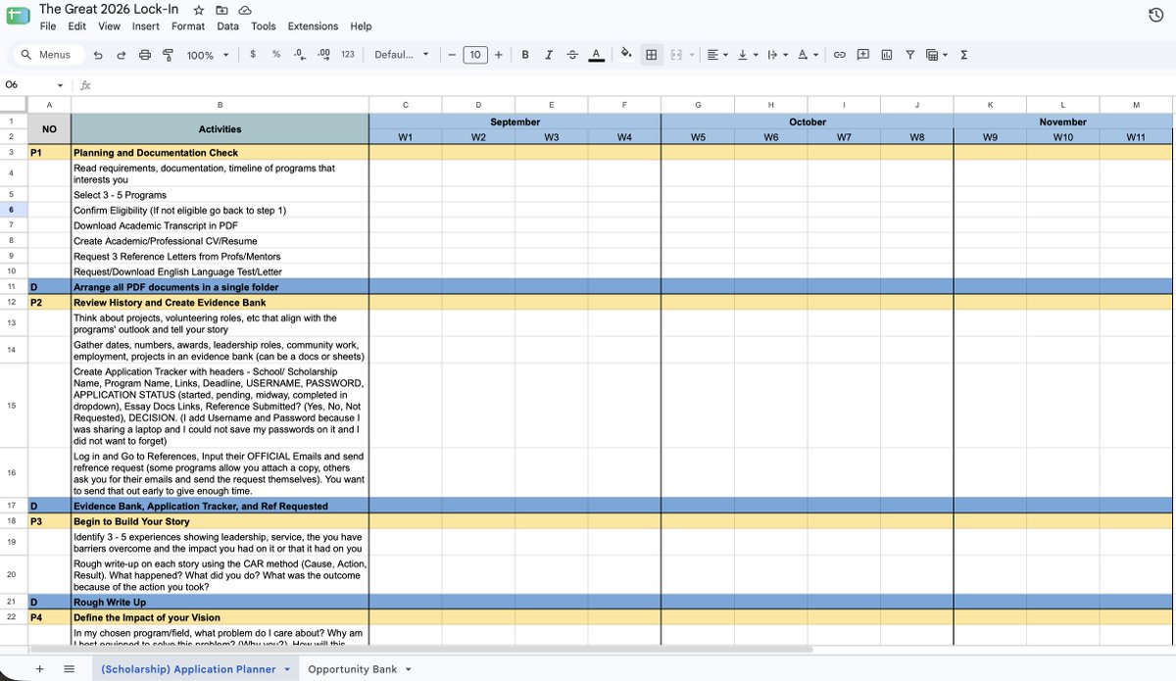Open the Tools menu

pos(263,26)
